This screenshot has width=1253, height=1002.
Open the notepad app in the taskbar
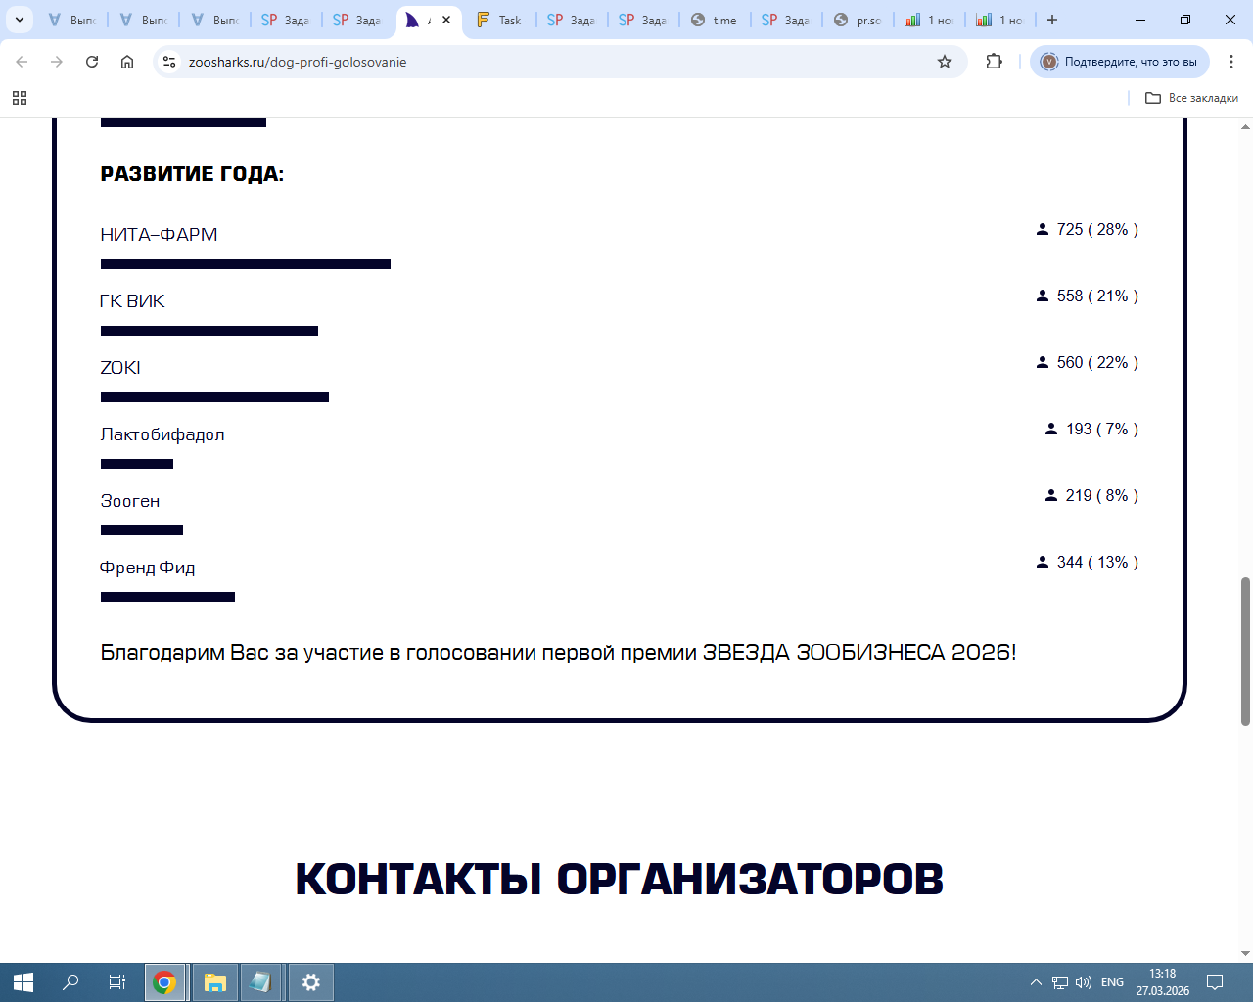[x=260, y=982]
